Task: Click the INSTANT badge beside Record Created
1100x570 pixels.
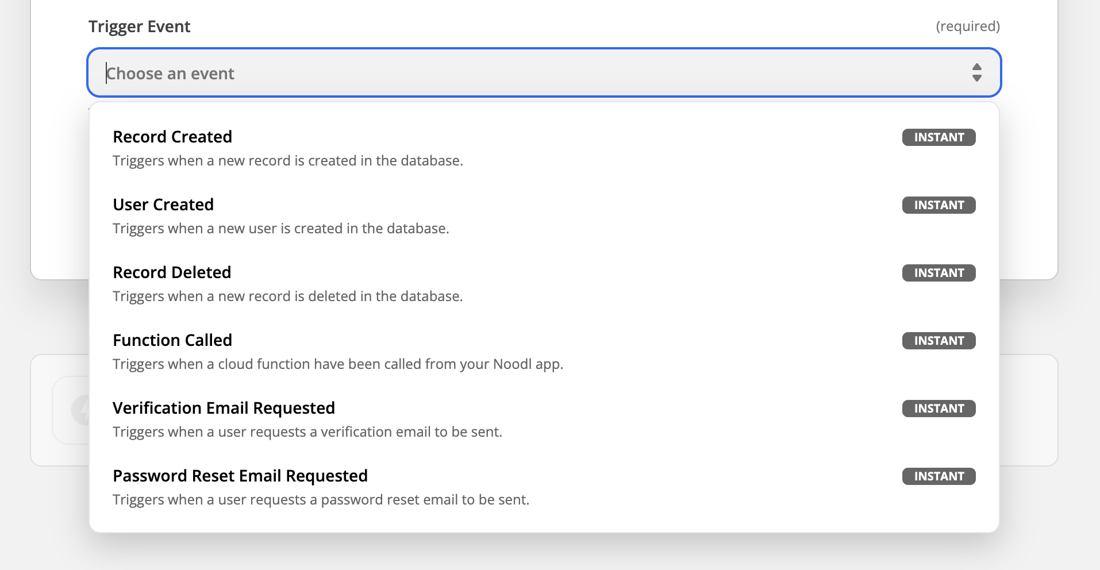Action: click(939, 137)
